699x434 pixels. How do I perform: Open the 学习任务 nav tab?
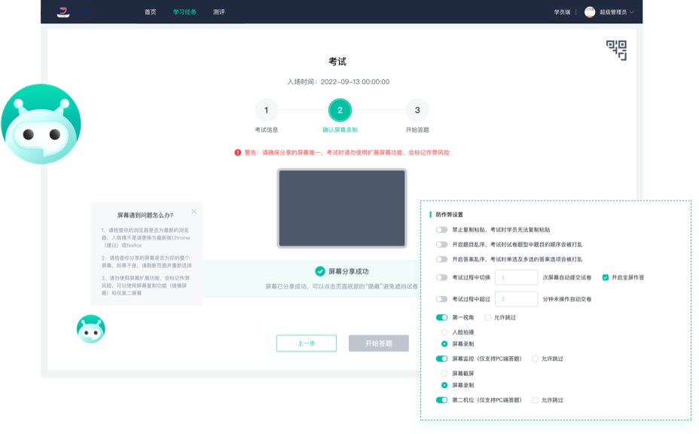coord(185,12)
